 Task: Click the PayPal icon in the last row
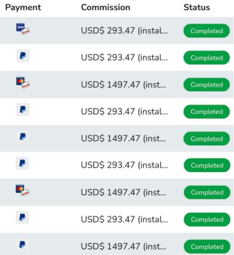(x=22, y=245)
